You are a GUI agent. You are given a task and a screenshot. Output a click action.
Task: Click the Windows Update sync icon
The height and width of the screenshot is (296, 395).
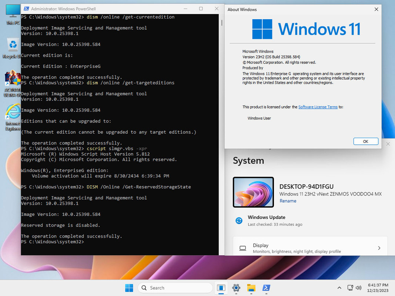click(x=239, y=221)
